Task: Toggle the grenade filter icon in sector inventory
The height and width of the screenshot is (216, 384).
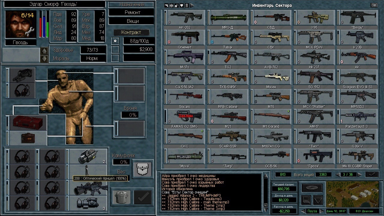Action: point(177,5)
